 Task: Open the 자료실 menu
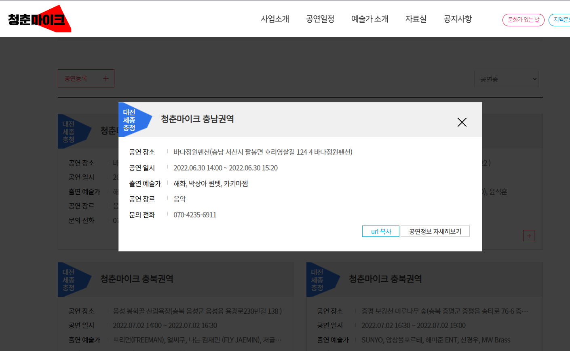pyautogui.click(x=416, y=19)
